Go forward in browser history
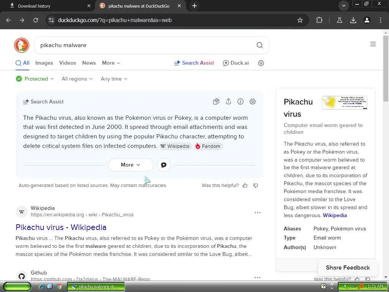This screenshot has width=389, height=292. pyautogui.click(x=22, y=20)
